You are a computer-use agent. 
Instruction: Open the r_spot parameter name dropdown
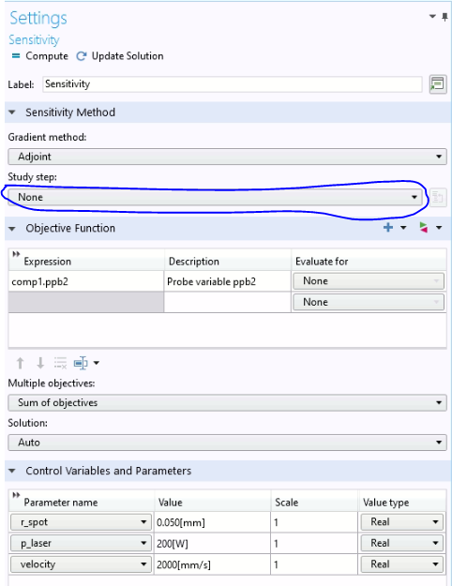coord(81,522)
